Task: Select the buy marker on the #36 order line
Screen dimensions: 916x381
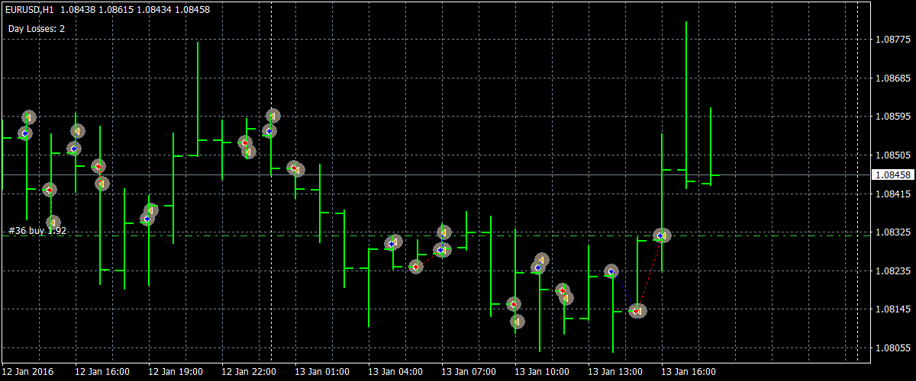Action: coord(662,236)
